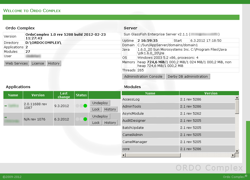
Task: Click the Modules horizontal scrollbar thumb
Action: (x=153, y=155)
